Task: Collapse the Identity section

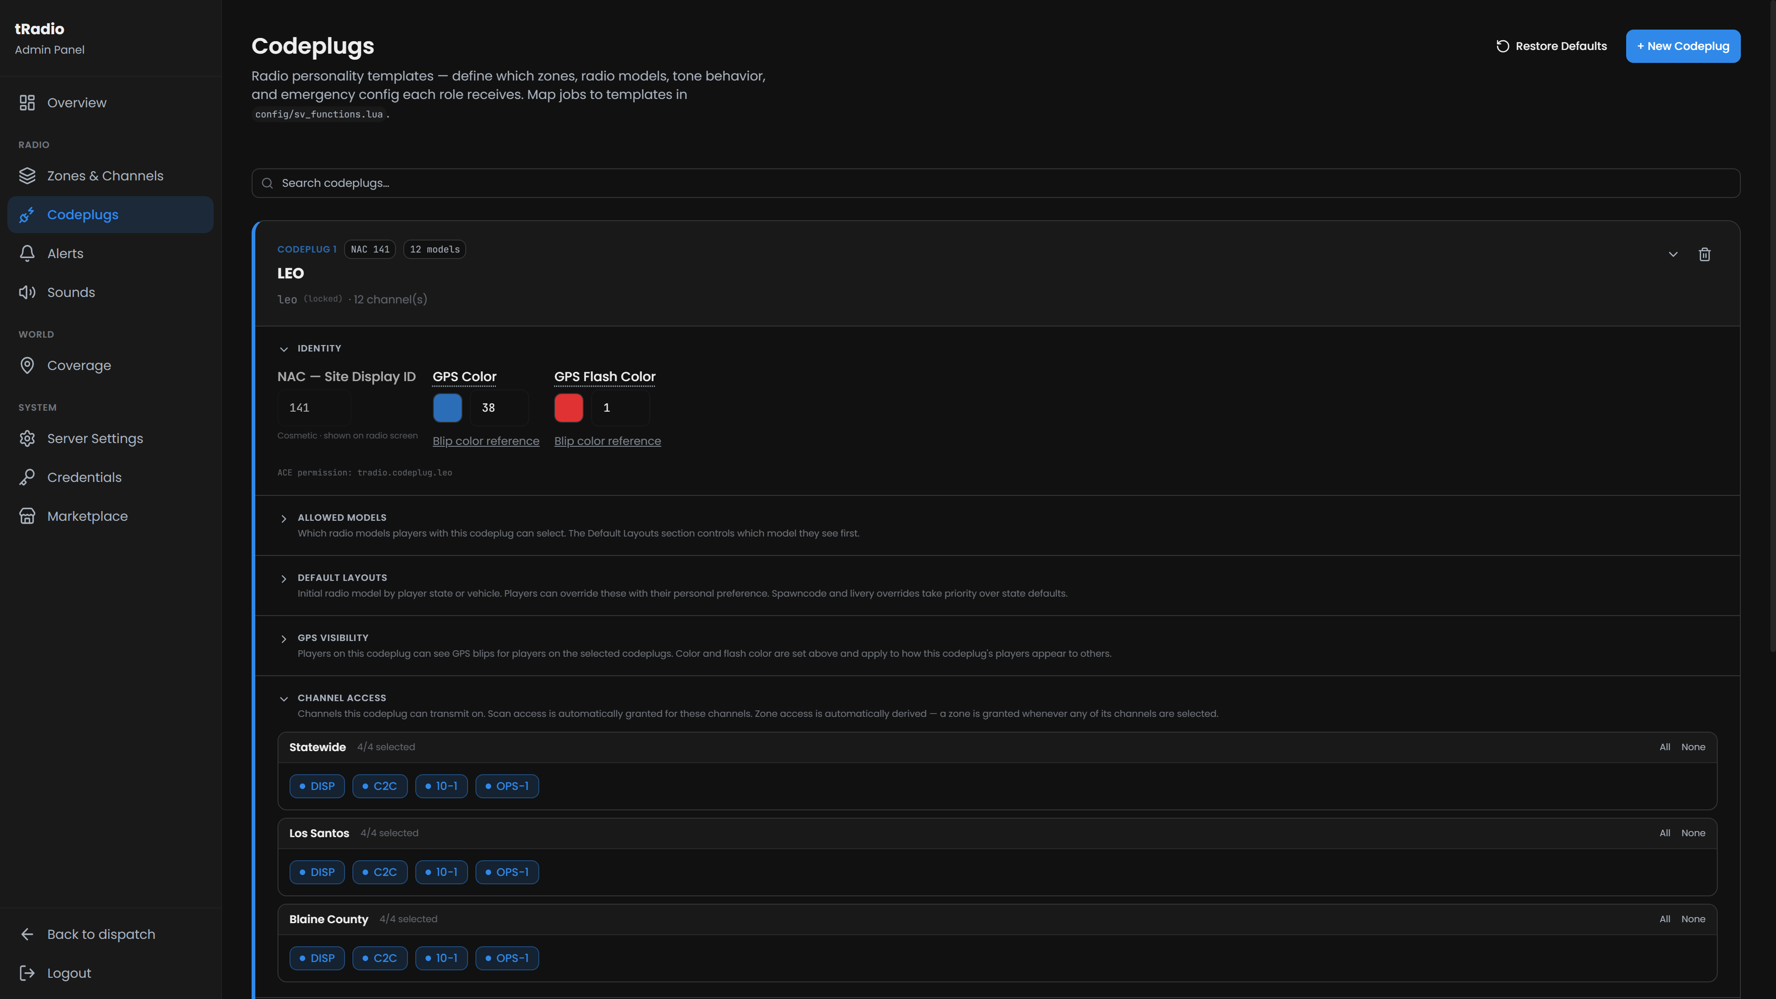Action: point(284,349)
